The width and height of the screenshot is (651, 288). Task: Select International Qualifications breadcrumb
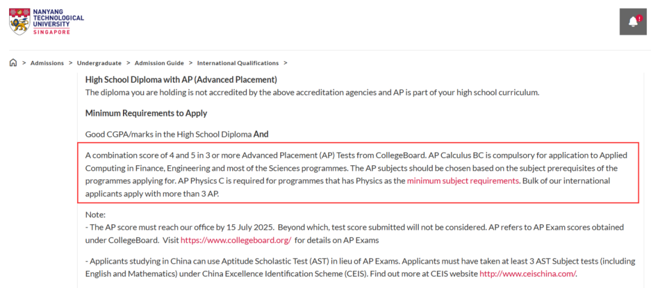237,63
